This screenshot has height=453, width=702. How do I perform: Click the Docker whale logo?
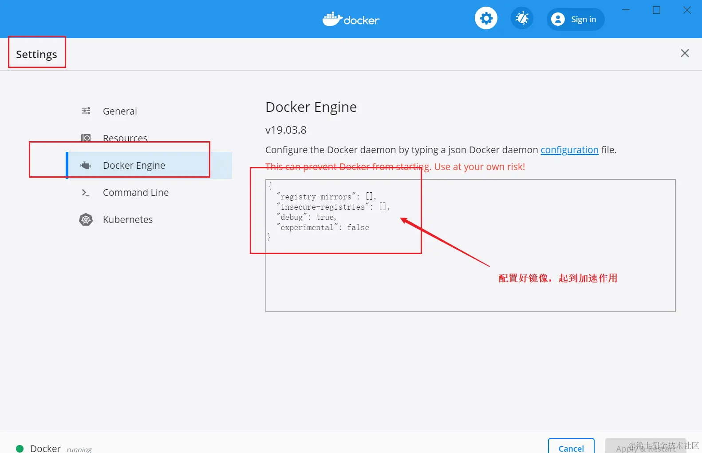pyautogui.click(x=351, y=19)
